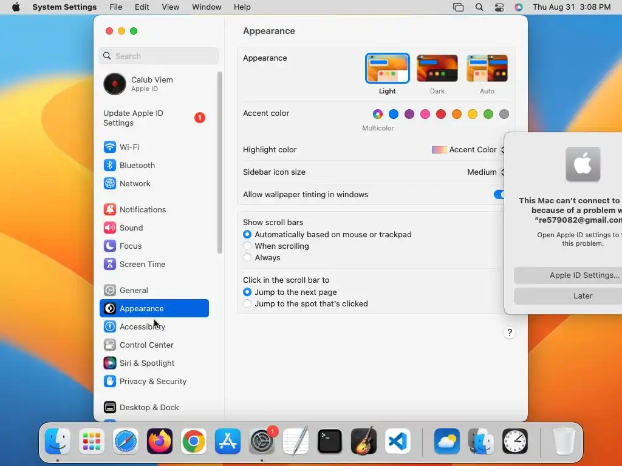622x466 pixels.
Task: Select Jump to the next page
Action: point(247,292)
